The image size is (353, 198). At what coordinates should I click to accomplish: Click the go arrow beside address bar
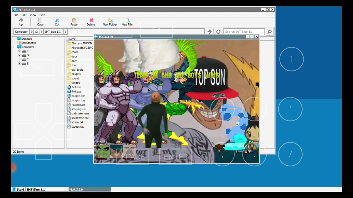(210, 32)
